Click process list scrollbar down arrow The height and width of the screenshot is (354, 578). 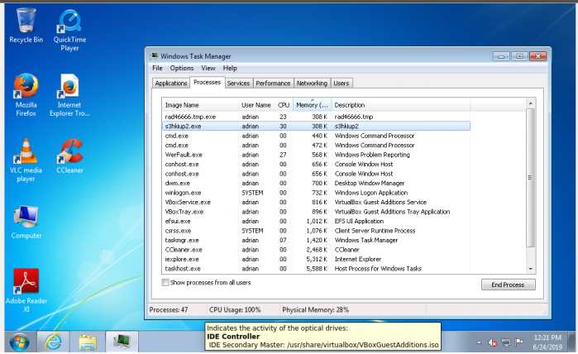coord(530,269)
